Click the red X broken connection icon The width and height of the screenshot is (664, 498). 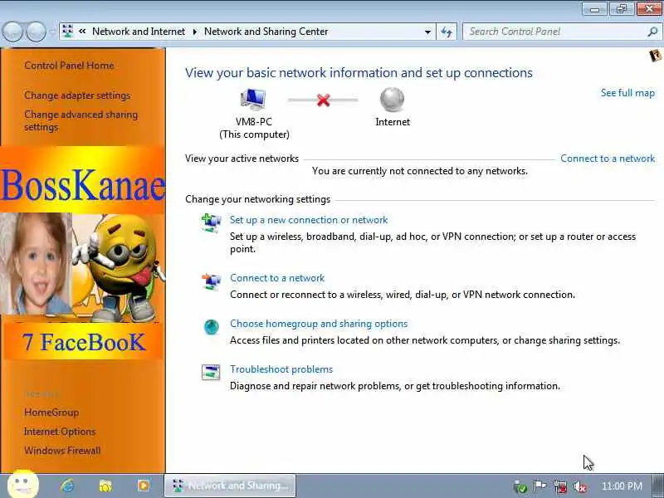click(x=323, y=100)
